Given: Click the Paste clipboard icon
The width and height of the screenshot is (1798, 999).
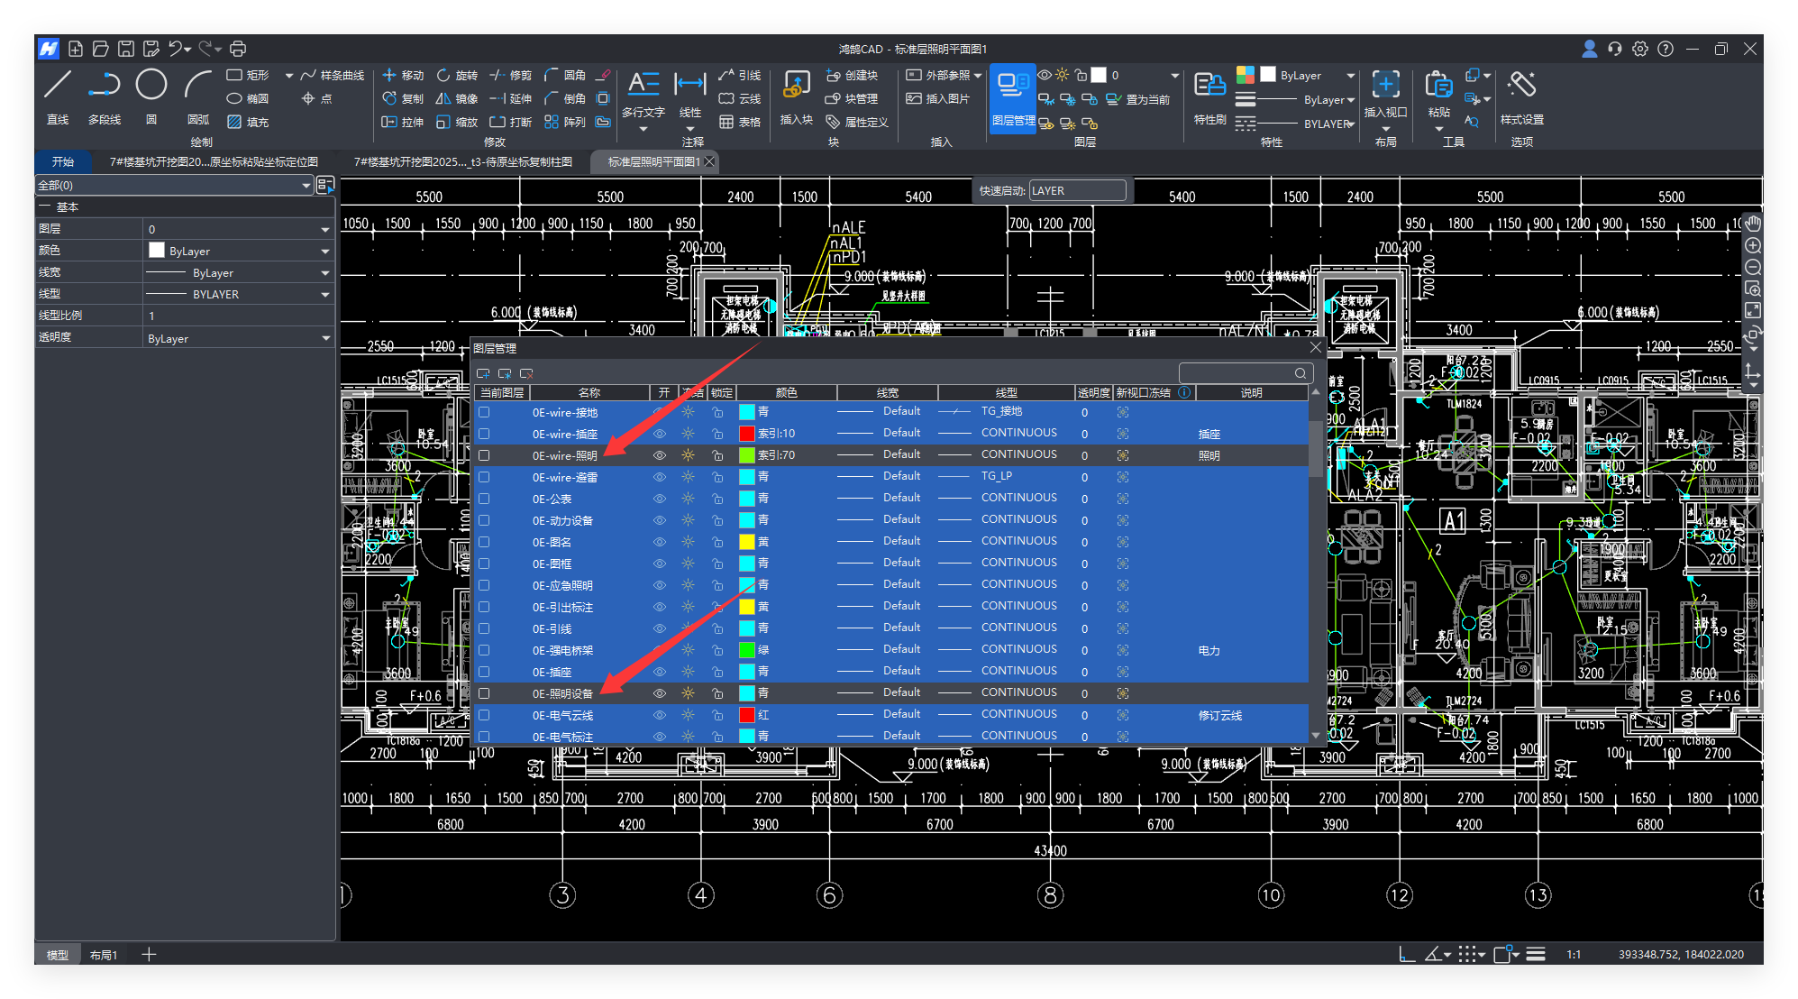Looking at the screenshot, I should 1438,86.
